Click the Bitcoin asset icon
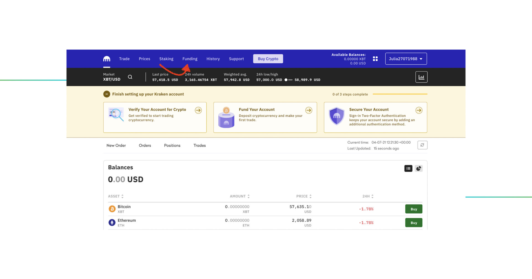 click(112, 209)
